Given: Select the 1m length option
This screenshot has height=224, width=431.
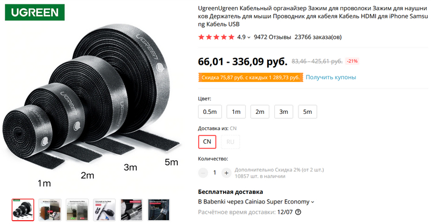Looking at the screenshot, I should coord(236,112).
